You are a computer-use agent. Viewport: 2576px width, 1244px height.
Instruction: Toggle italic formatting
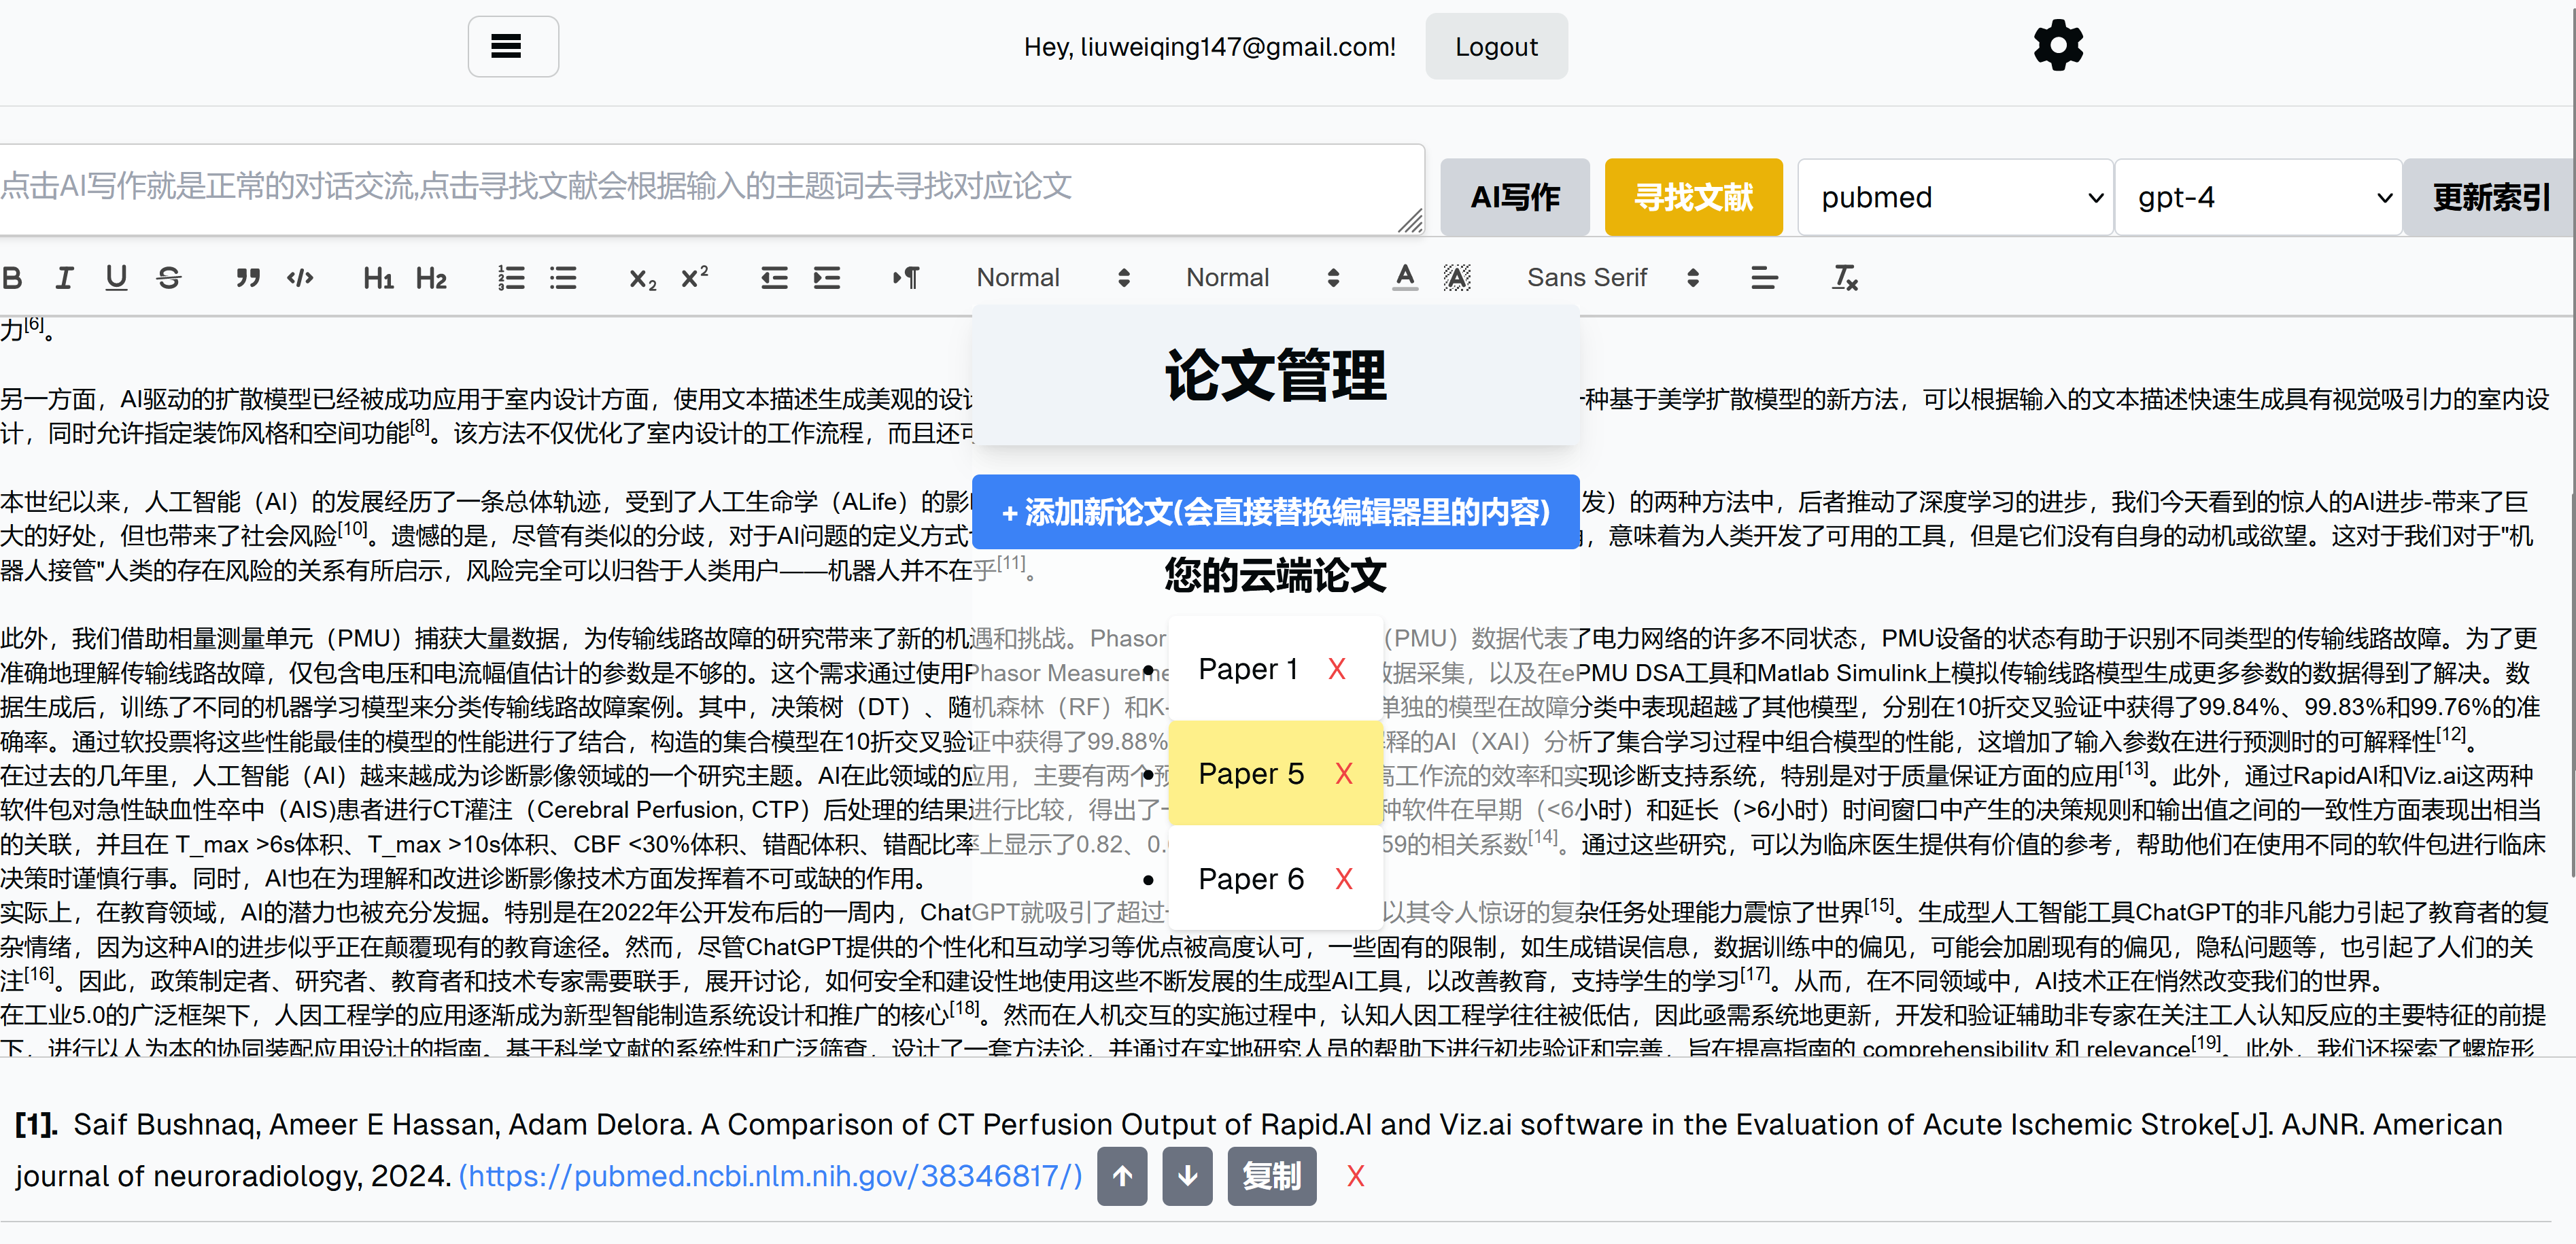coord(65,278)
